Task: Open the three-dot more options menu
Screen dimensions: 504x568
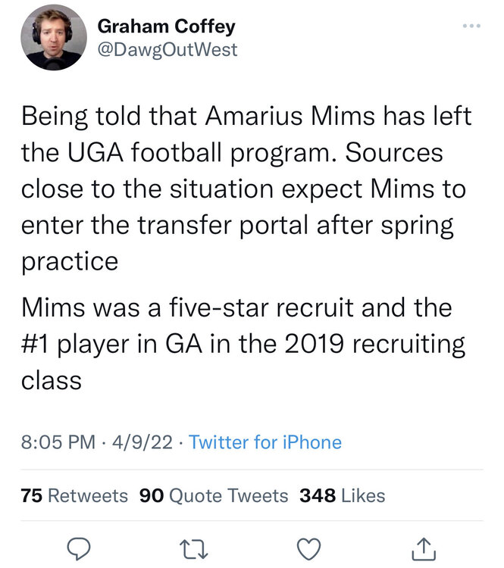Action: point(471,27)
